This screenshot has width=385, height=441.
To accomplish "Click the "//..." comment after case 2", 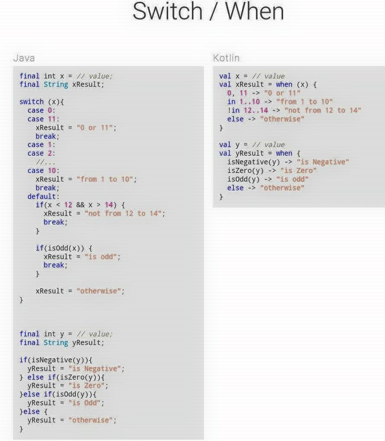I will (x=45, y=162).
